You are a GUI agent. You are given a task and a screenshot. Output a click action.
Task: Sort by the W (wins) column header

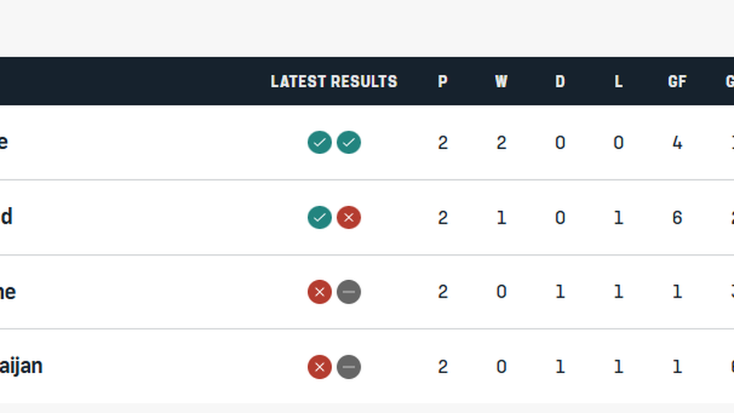coord(501,81)
